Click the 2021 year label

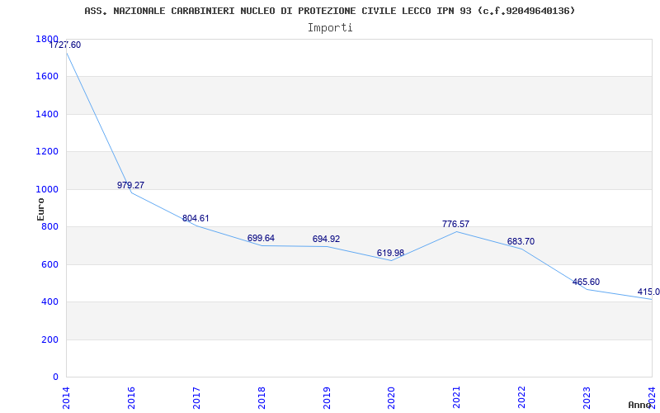pos(457,397)
